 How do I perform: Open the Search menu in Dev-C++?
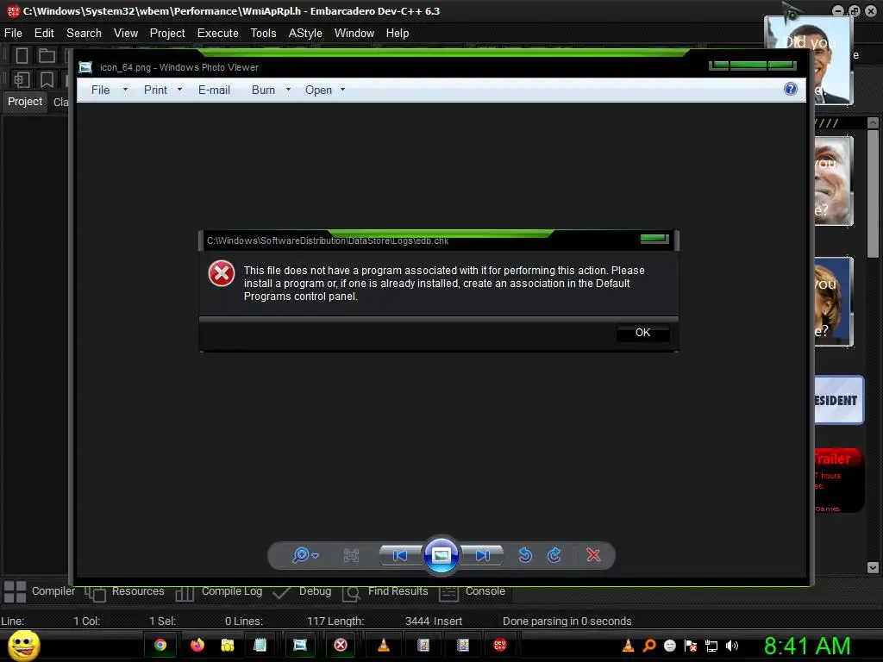click(84, 34)
